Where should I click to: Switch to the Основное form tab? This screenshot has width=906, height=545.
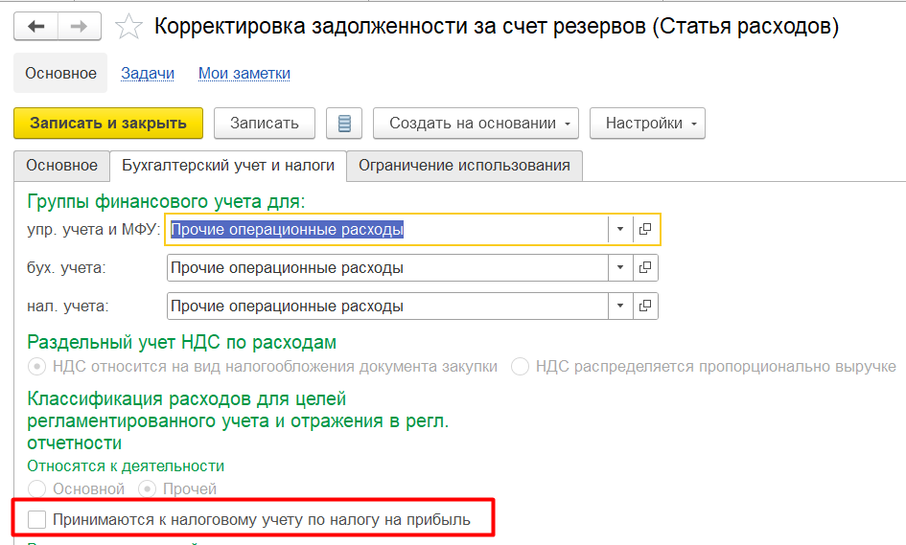click(61, 166)
